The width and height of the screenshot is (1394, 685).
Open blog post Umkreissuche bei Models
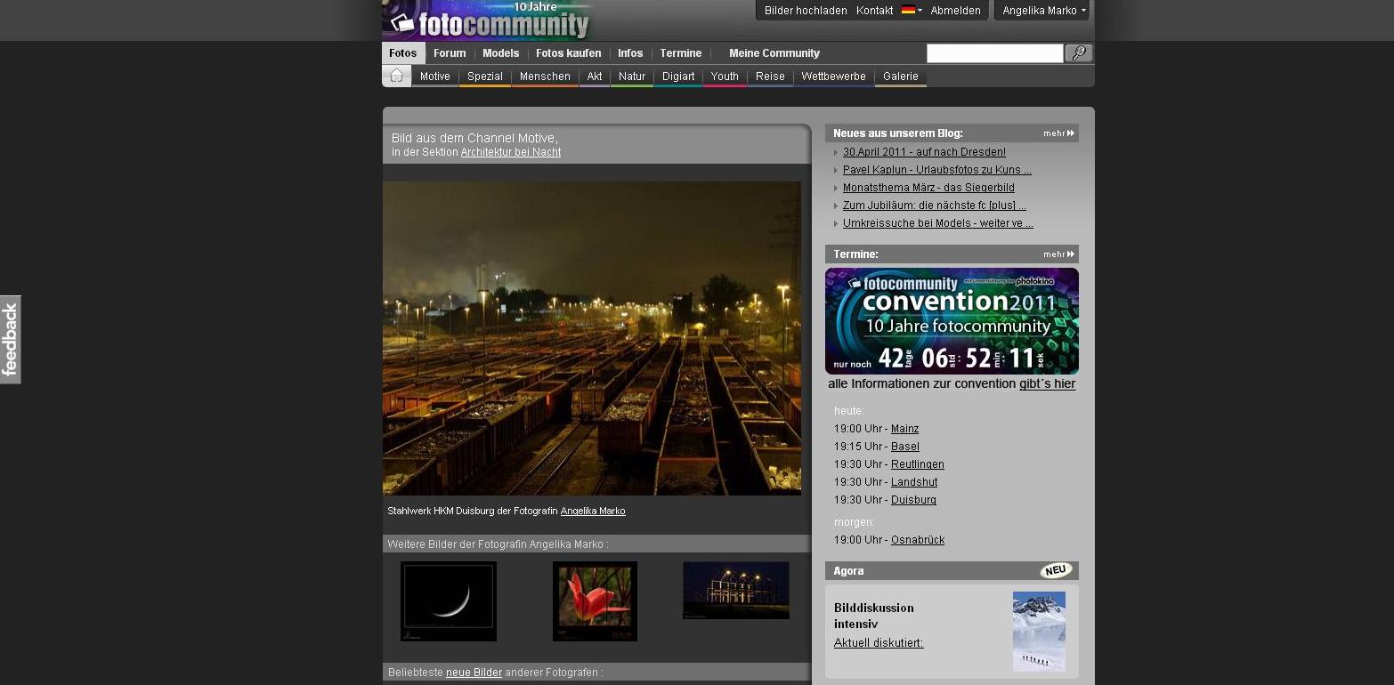coord(938,223)
